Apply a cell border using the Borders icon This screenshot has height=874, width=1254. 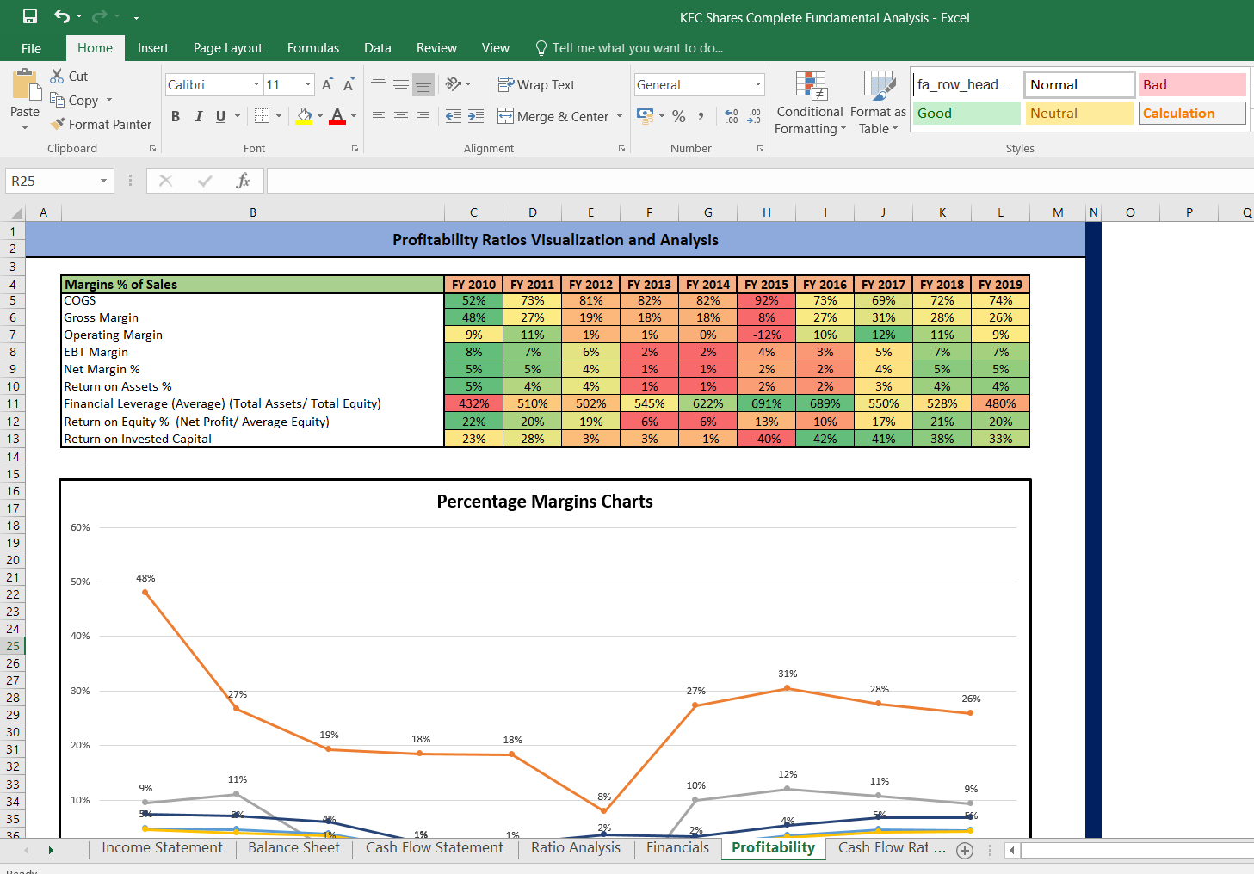tap(263, 116)
